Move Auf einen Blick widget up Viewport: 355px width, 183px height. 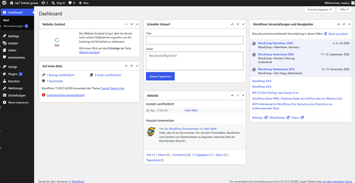click(x=126, y=66)
